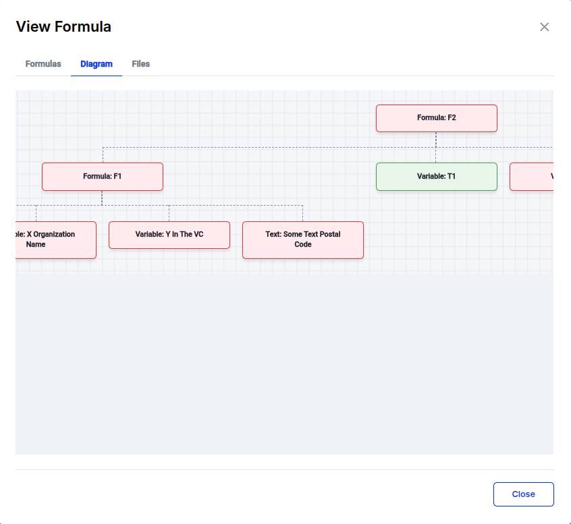Select the Text: Some Text Postal Code node
This screenshot has height=524, width=571.
coord(302,240)
